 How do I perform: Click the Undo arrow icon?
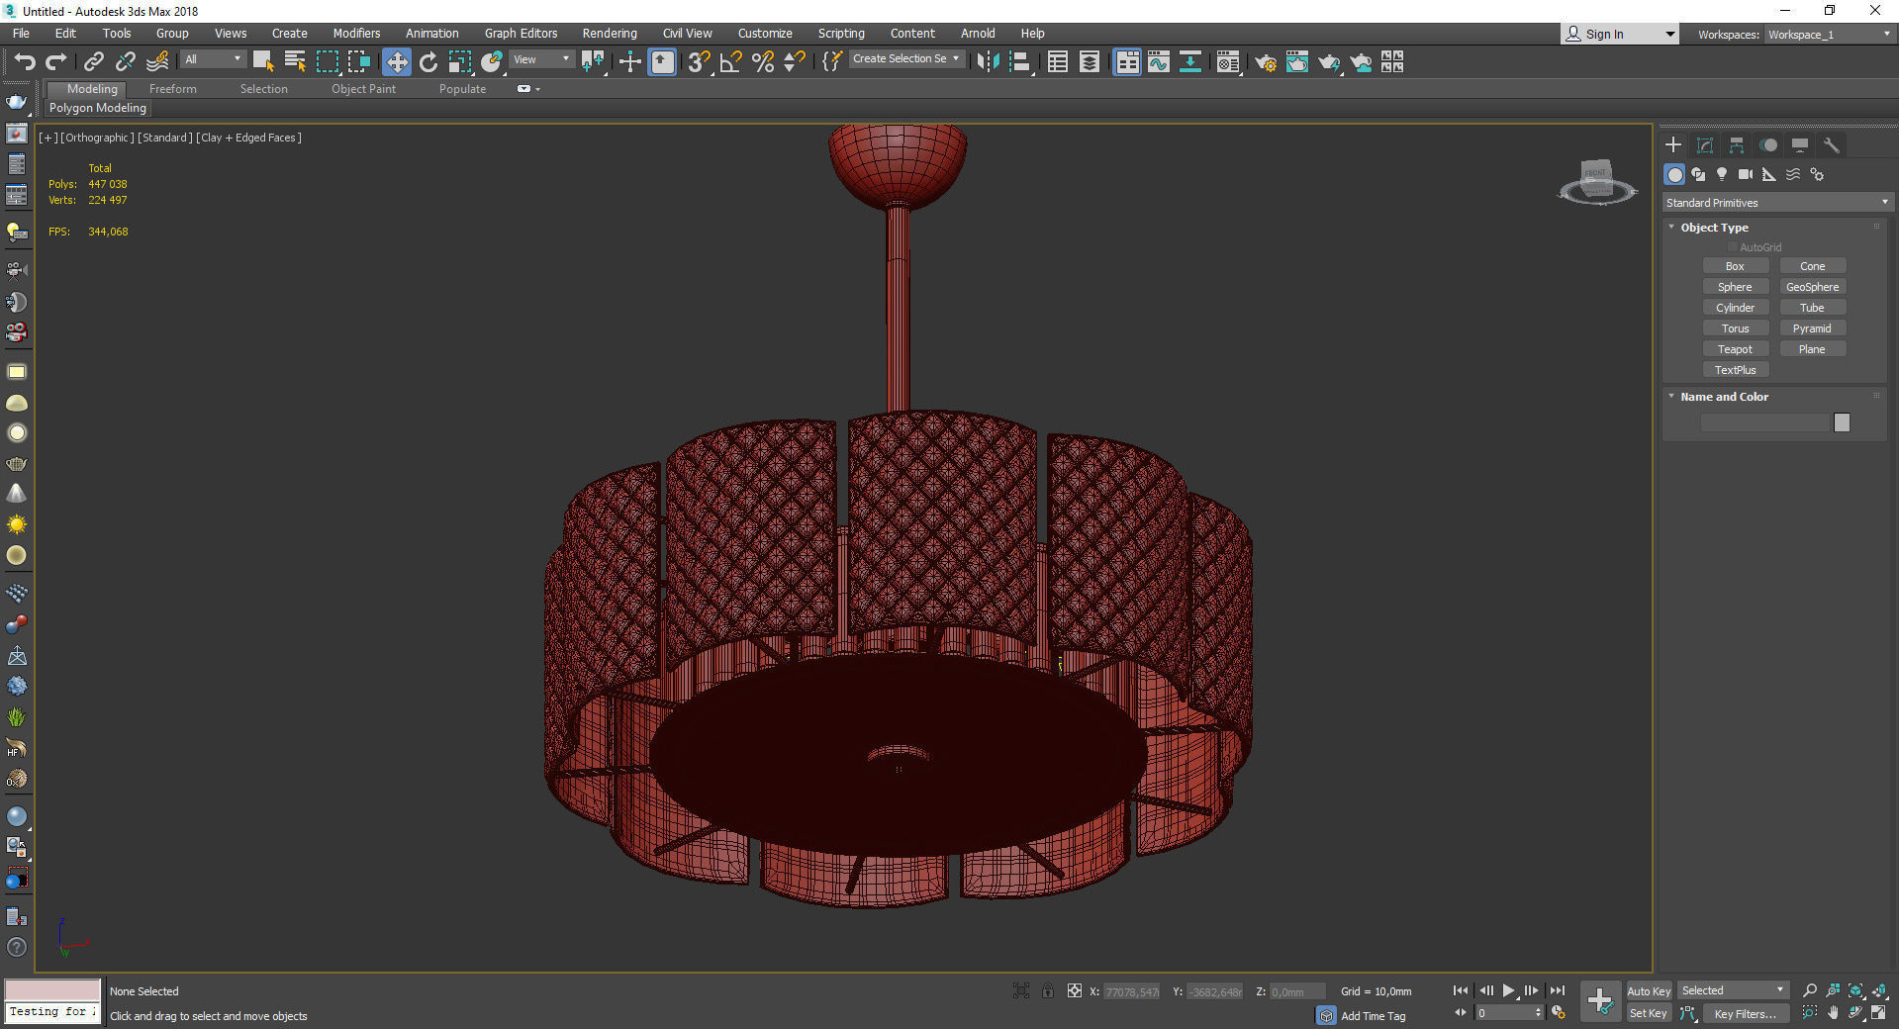25,62
